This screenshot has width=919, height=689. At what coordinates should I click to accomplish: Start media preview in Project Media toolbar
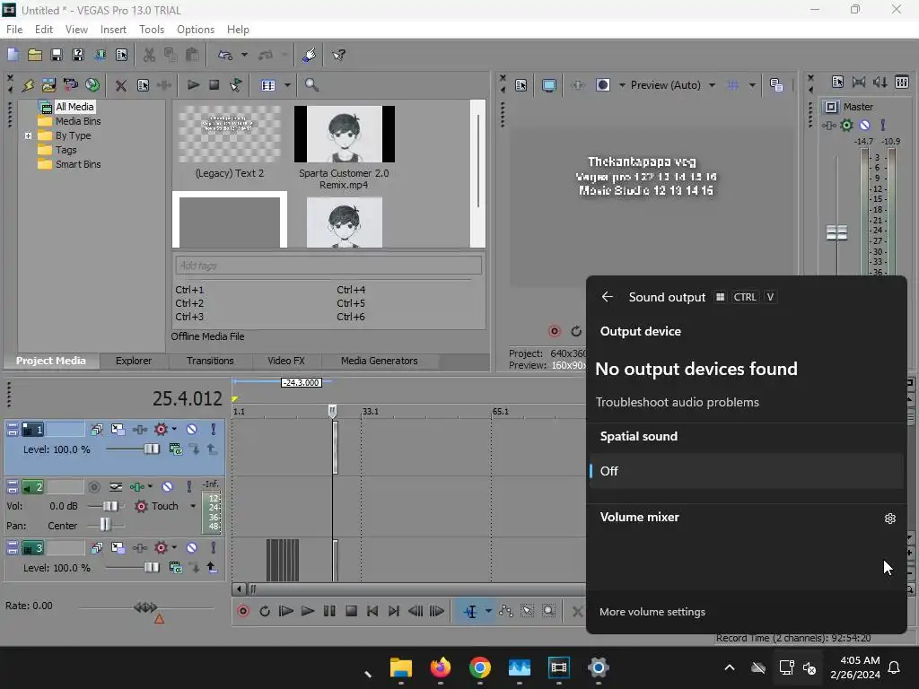pyautogui.click(x=193, y=85)
